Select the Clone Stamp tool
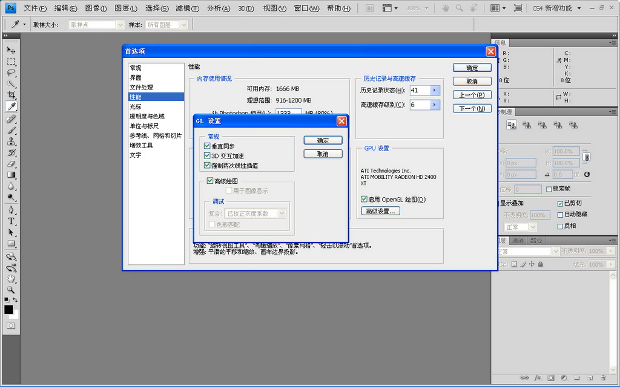 pos(11,141)
